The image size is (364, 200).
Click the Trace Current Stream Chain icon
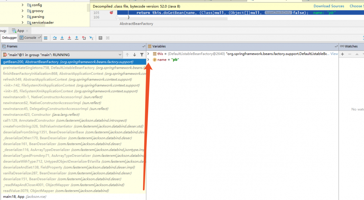coord(108,38)
